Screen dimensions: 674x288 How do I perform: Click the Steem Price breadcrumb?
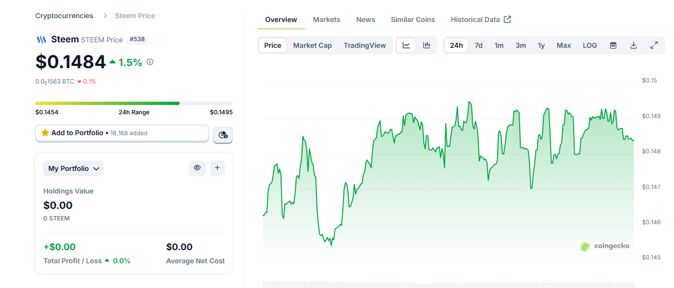click(x=135, y=16)
